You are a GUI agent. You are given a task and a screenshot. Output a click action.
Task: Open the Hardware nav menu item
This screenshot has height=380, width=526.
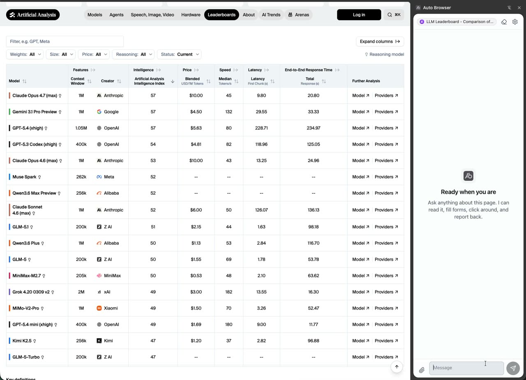pos(191,15)
